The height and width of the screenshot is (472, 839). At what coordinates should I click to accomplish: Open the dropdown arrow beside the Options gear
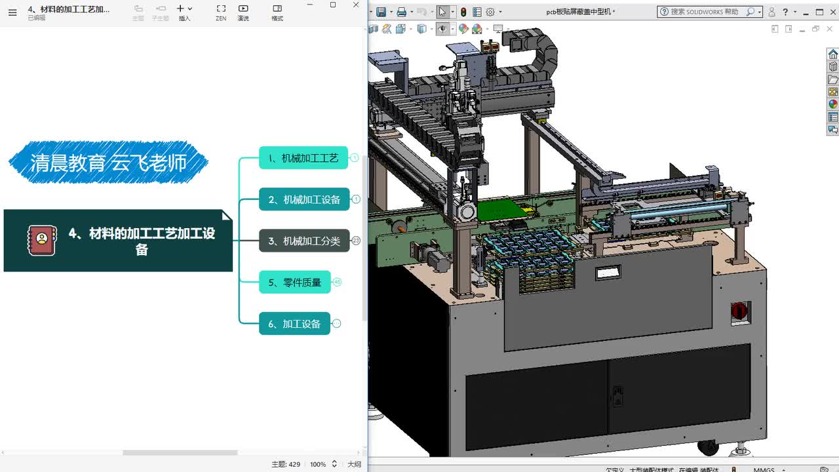[500, 12]
